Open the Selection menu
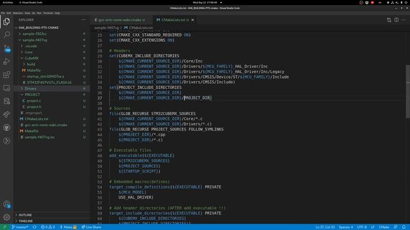 coord(18,13)
